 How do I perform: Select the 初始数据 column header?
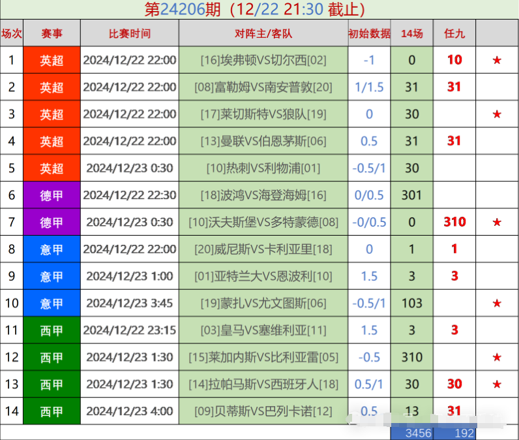[x=369, y=33]
